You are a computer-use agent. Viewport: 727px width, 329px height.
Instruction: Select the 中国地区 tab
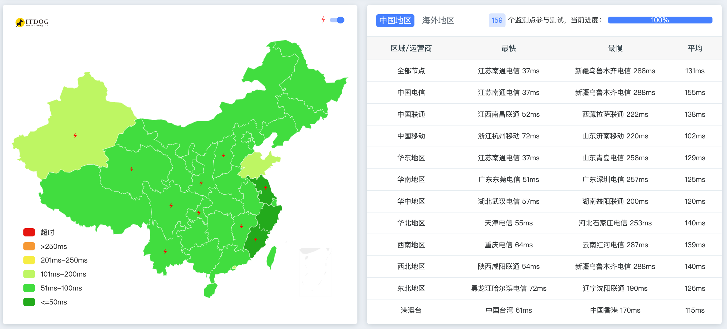tap(395, 20)
